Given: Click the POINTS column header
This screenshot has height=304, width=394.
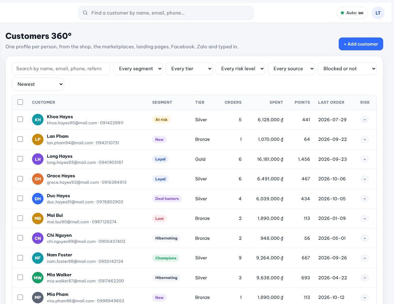Looking at the screenshot, I should 302,102.
